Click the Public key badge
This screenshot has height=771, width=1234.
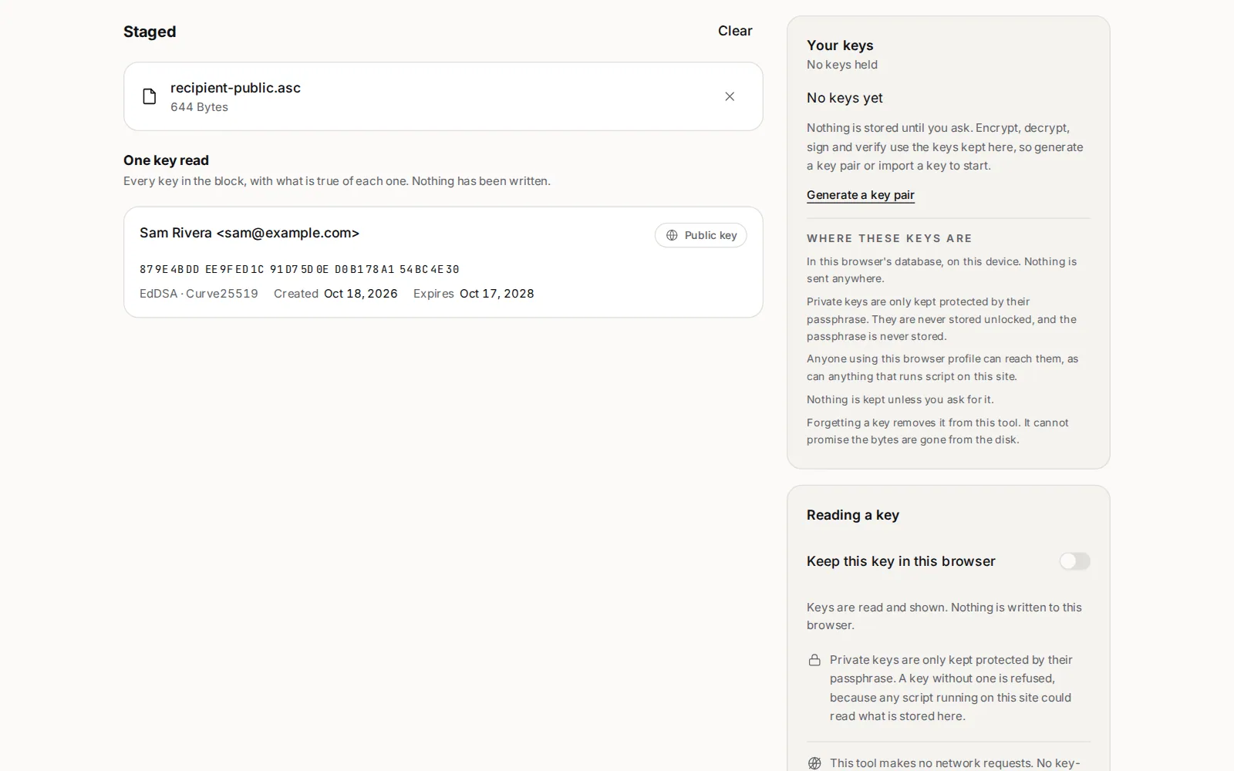coord(700,235)
